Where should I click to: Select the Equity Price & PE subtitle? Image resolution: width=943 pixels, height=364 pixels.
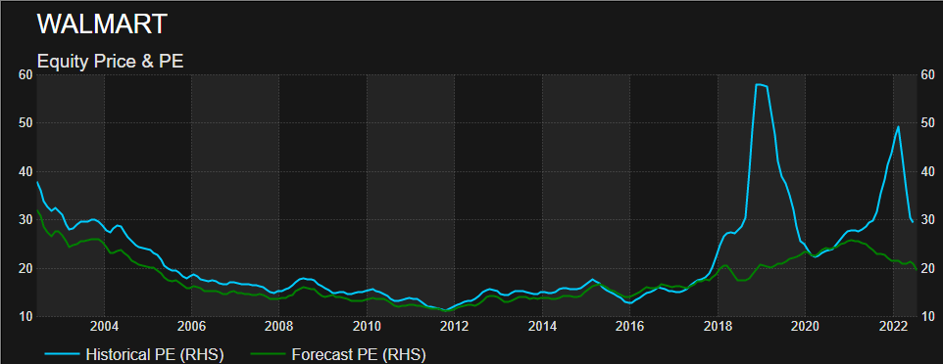tap(110, 61)
